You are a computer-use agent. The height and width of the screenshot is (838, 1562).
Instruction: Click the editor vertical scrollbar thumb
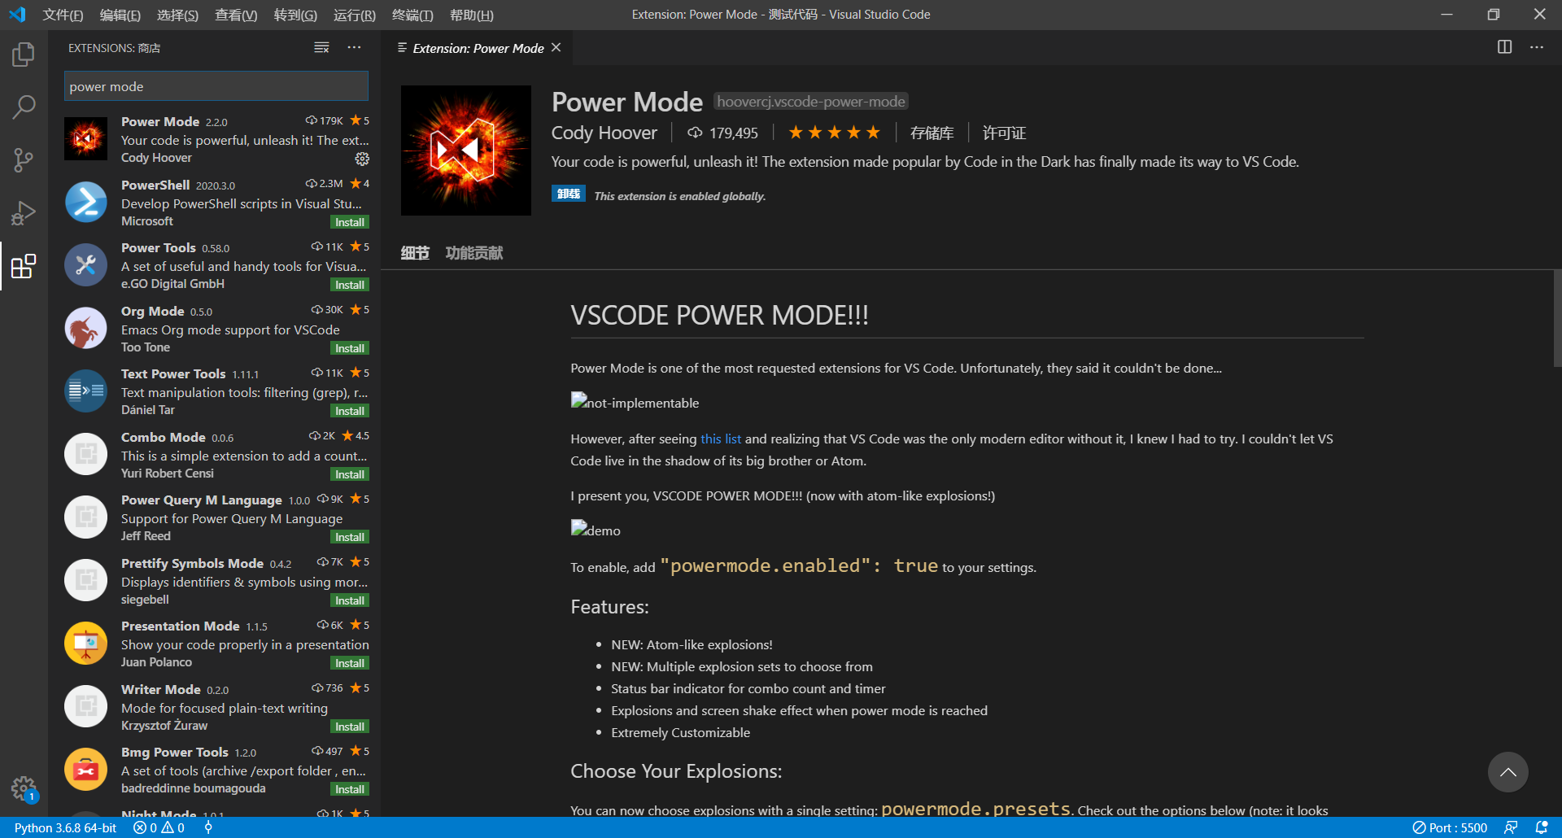[1557, 318]
